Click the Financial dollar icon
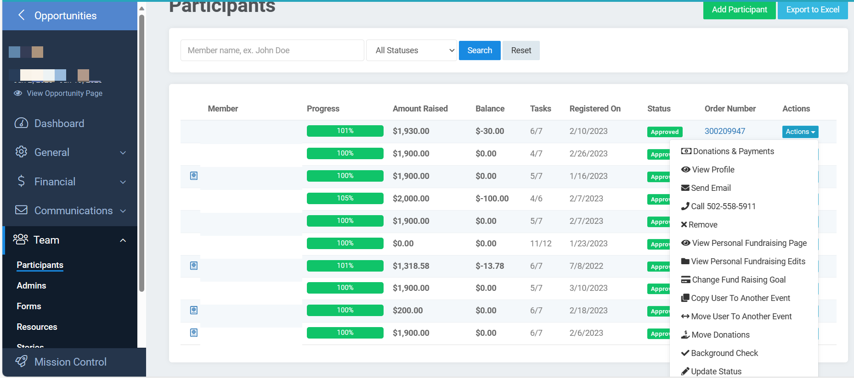This screenshot has width=854, height=378. (21, 181)
